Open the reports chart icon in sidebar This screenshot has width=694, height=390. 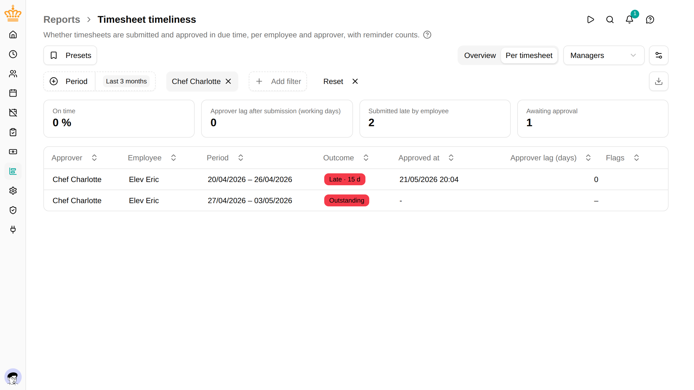[13, 171]
